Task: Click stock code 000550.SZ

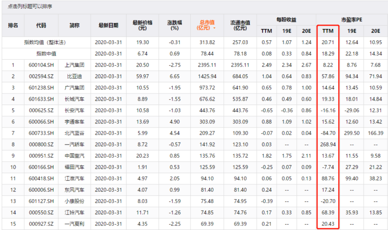Action: (41, 213)
